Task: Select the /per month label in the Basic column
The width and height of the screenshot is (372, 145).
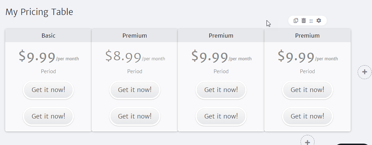Action: tap(67, 59)
